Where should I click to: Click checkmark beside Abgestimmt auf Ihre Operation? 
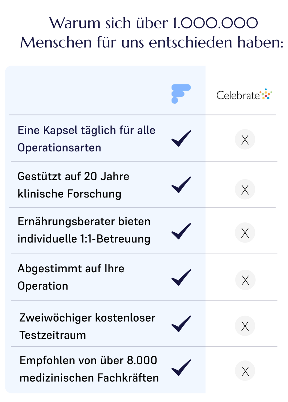[x=181, y=277]
